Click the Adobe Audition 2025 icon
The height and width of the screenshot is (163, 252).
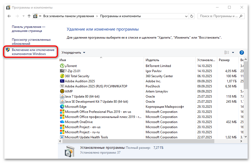62,81
